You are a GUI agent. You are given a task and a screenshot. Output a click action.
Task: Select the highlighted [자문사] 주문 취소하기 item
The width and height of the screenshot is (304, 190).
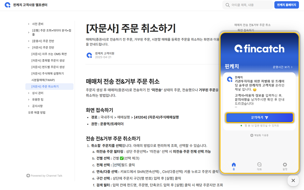(x=50, y=87)
